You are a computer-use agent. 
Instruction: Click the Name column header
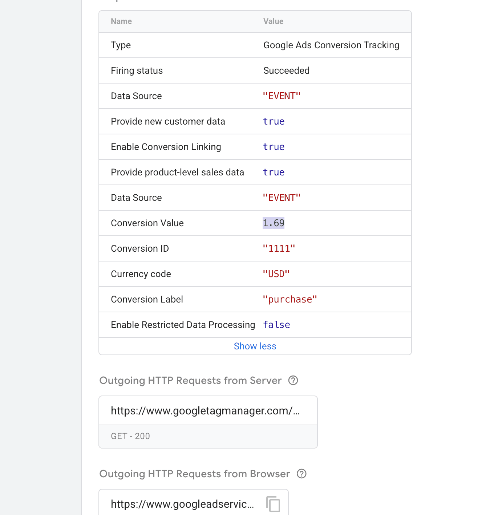[x=121, y=21]
